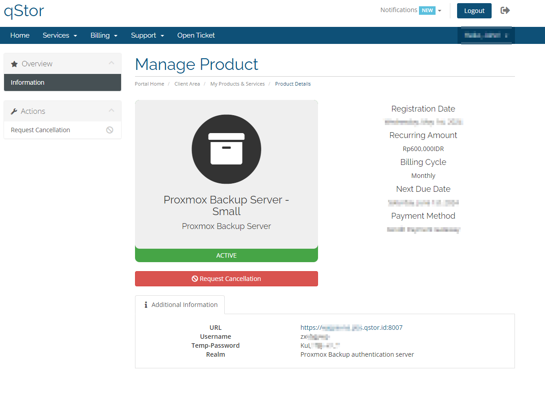Click the Realm label

(x=216, y=354)
